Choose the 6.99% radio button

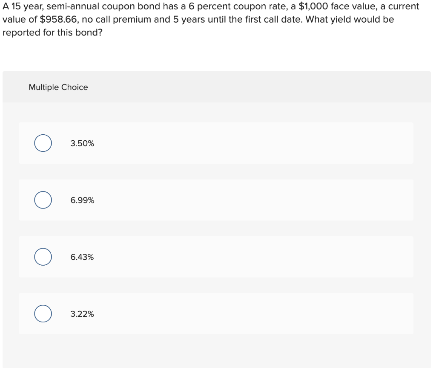[x=43, y=200]
